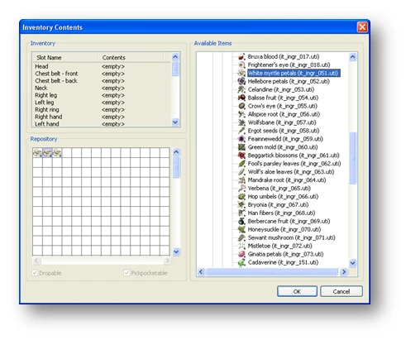The width and height of the screenshot is (406, 340).
Task: Click the Celandine plant icon
Action: pos(241,89)
